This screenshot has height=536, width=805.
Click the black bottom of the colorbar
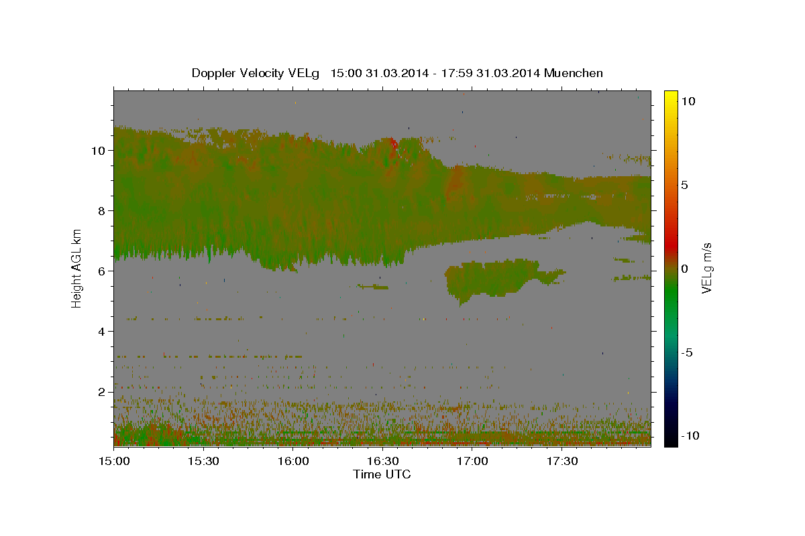671,439
